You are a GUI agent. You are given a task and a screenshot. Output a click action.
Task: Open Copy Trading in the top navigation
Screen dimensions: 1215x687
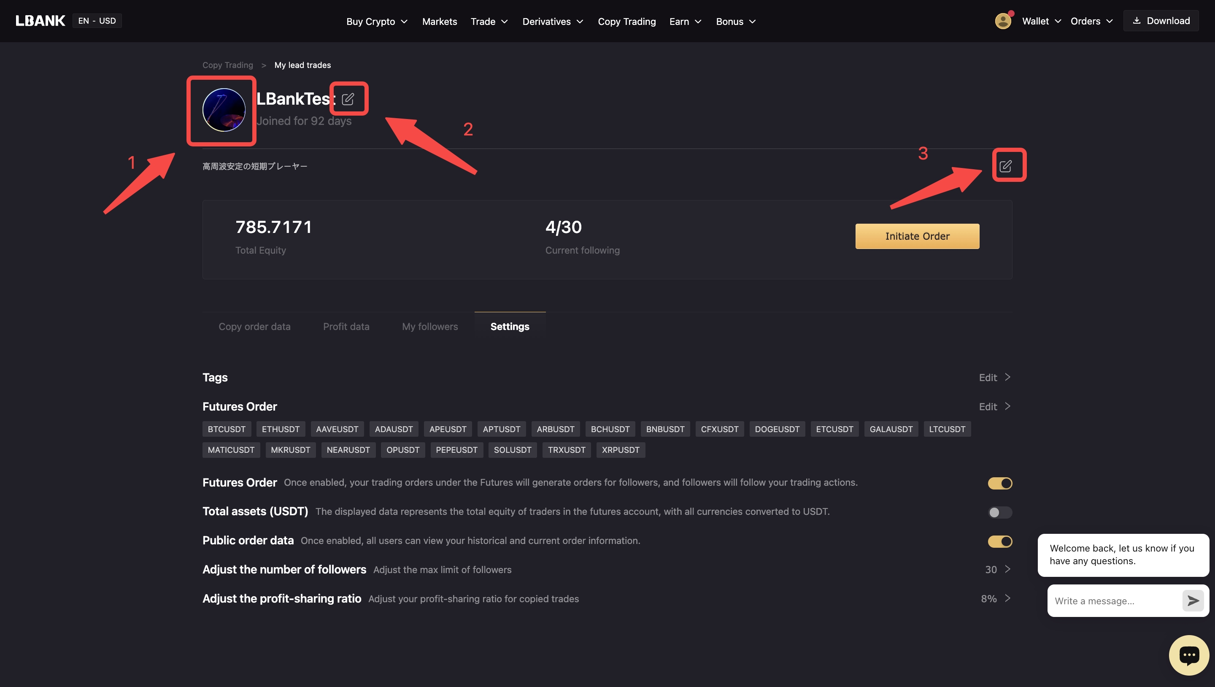(626, 22)
